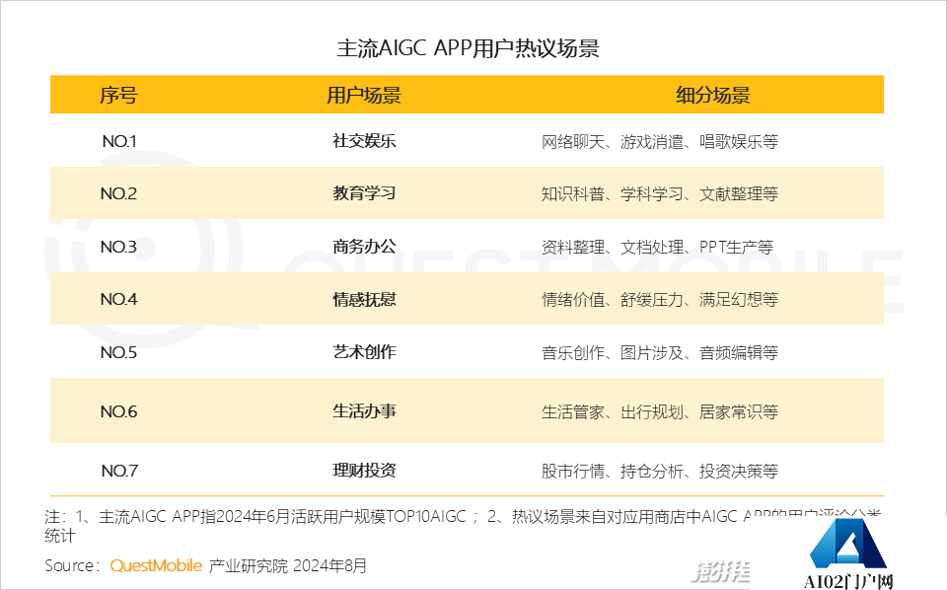The image size is (947, 590).
Task: Select the NO.1 cell
Action: point(119,141)
